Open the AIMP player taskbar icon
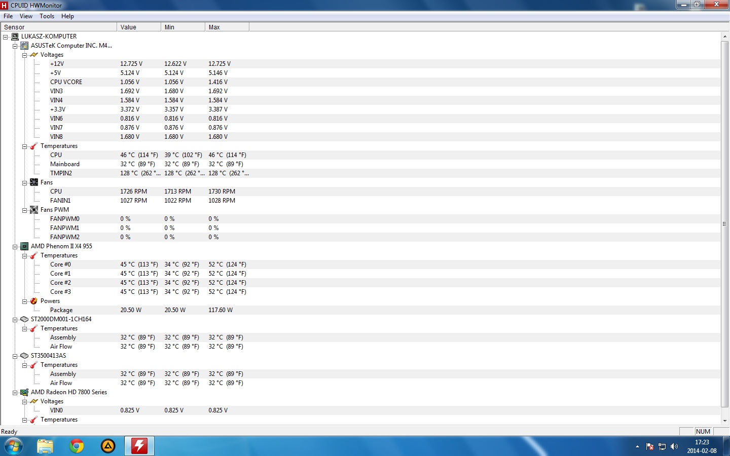This screenshot has height=456, width=730. coord(108,446)
